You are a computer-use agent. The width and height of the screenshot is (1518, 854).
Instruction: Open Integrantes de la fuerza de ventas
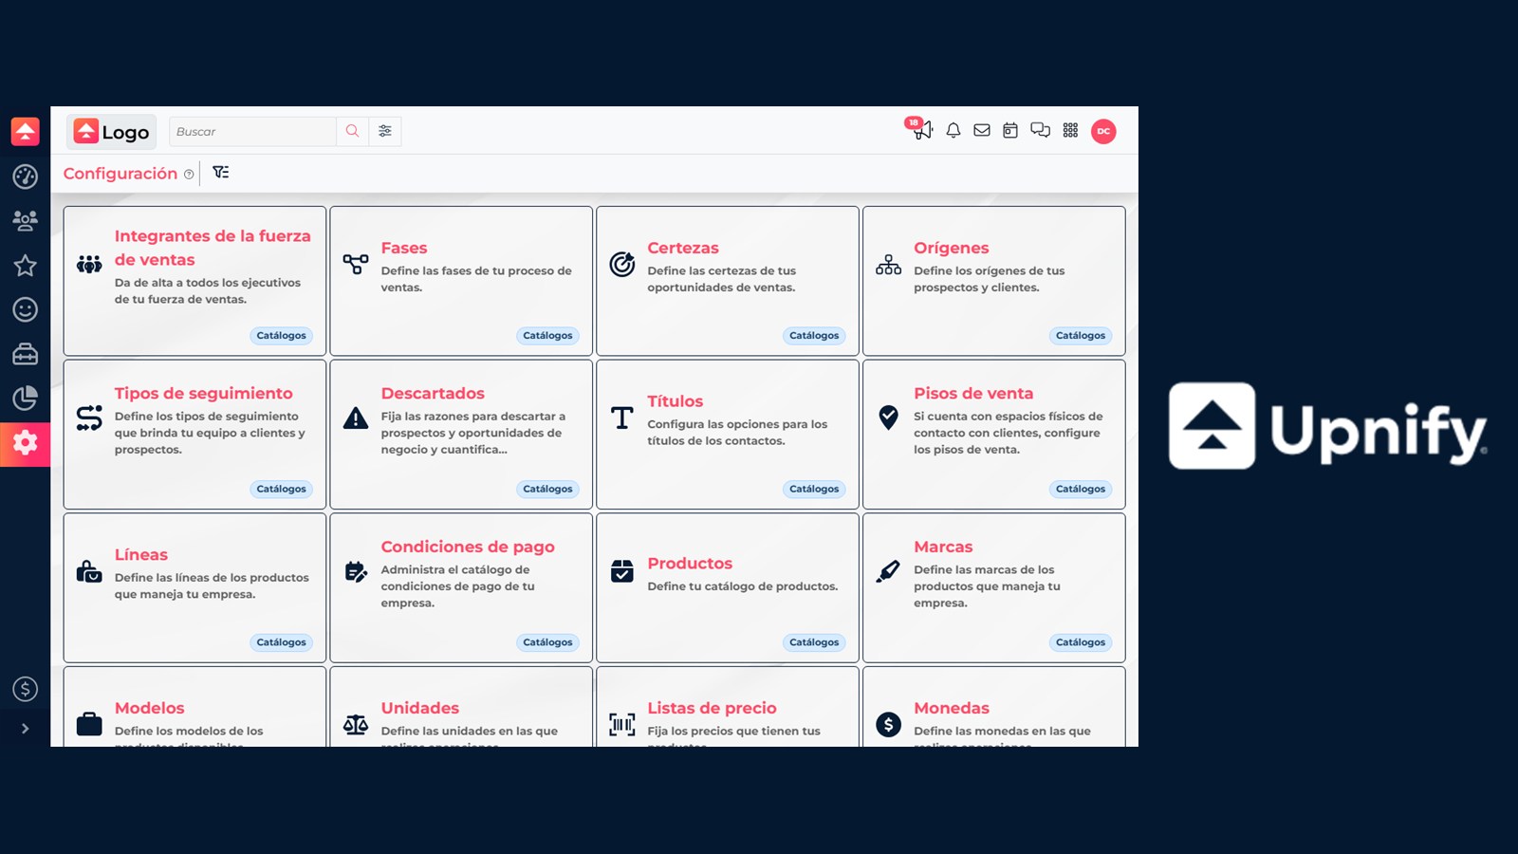pos(194,281)
